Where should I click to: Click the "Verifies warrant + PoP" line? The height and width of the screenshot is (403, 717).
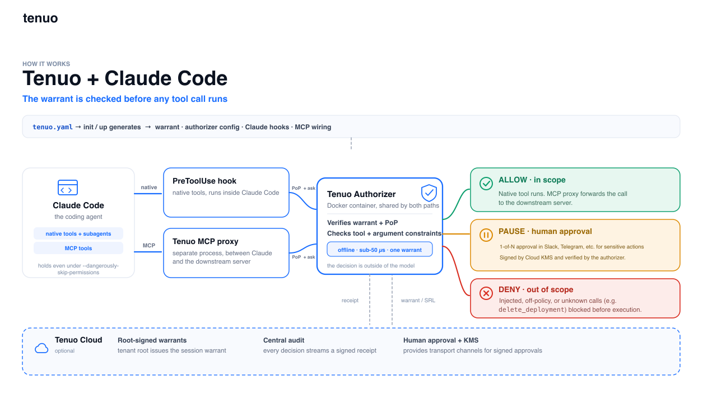click(362, 222)
